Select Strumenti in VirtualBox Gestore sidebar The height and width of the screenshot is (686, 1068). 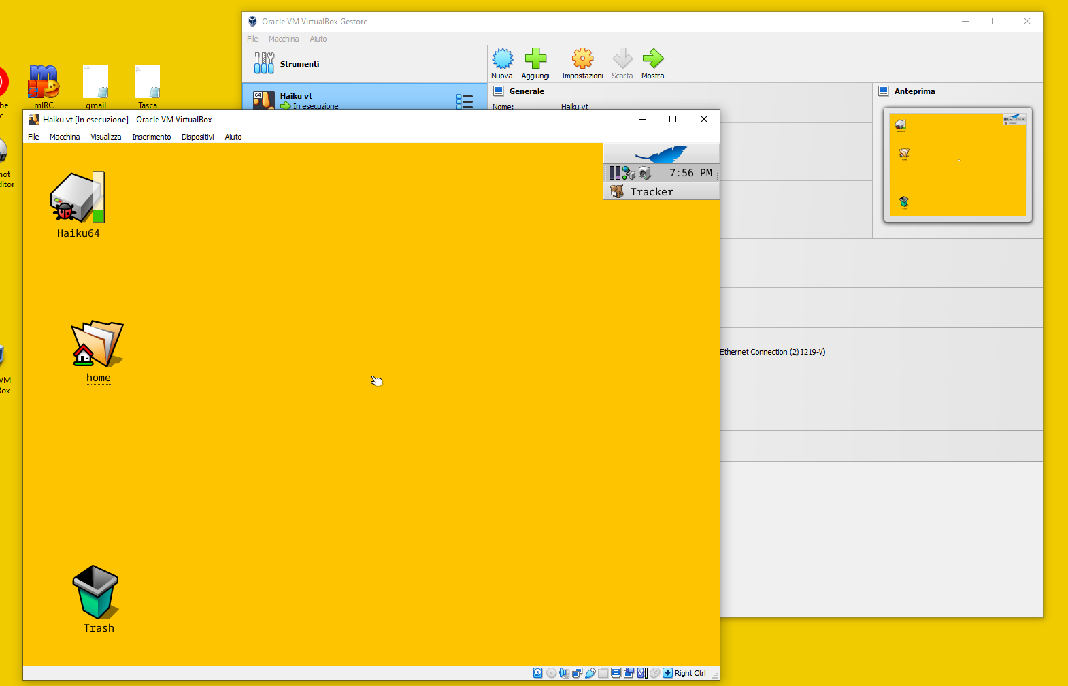click(365, 64)
